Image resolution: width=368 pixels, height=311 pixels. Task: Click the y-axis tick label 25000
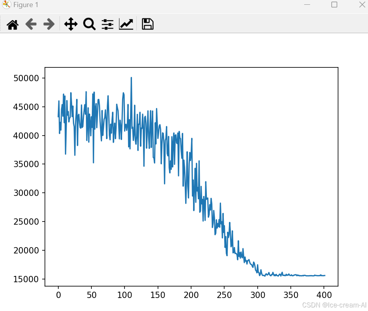26,222
